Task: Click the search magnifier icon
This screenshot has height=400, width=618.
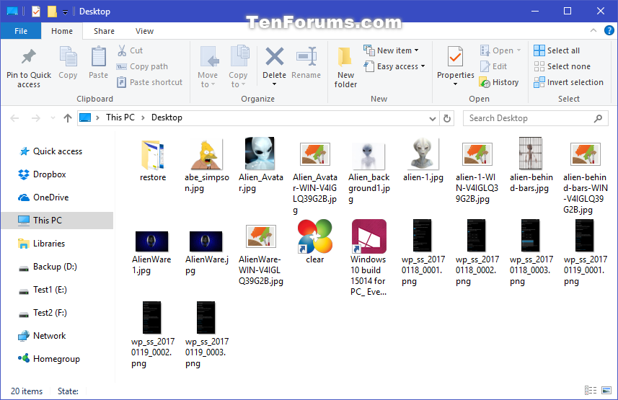Action: tap(598, 118)
